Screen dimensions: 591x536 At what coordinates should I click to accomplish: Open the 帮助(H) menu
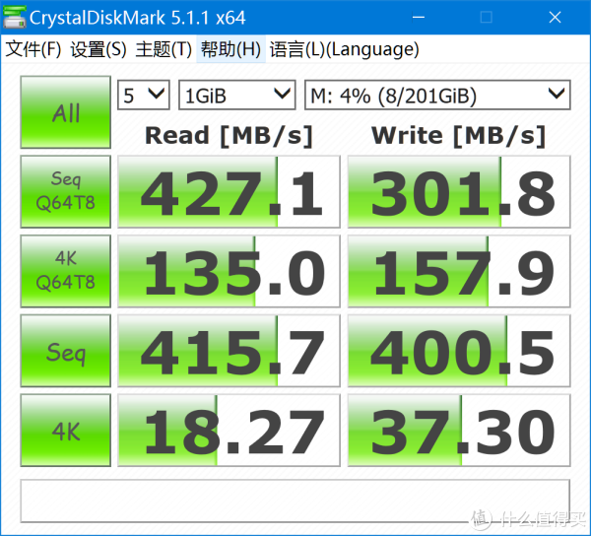click(230, 49)
